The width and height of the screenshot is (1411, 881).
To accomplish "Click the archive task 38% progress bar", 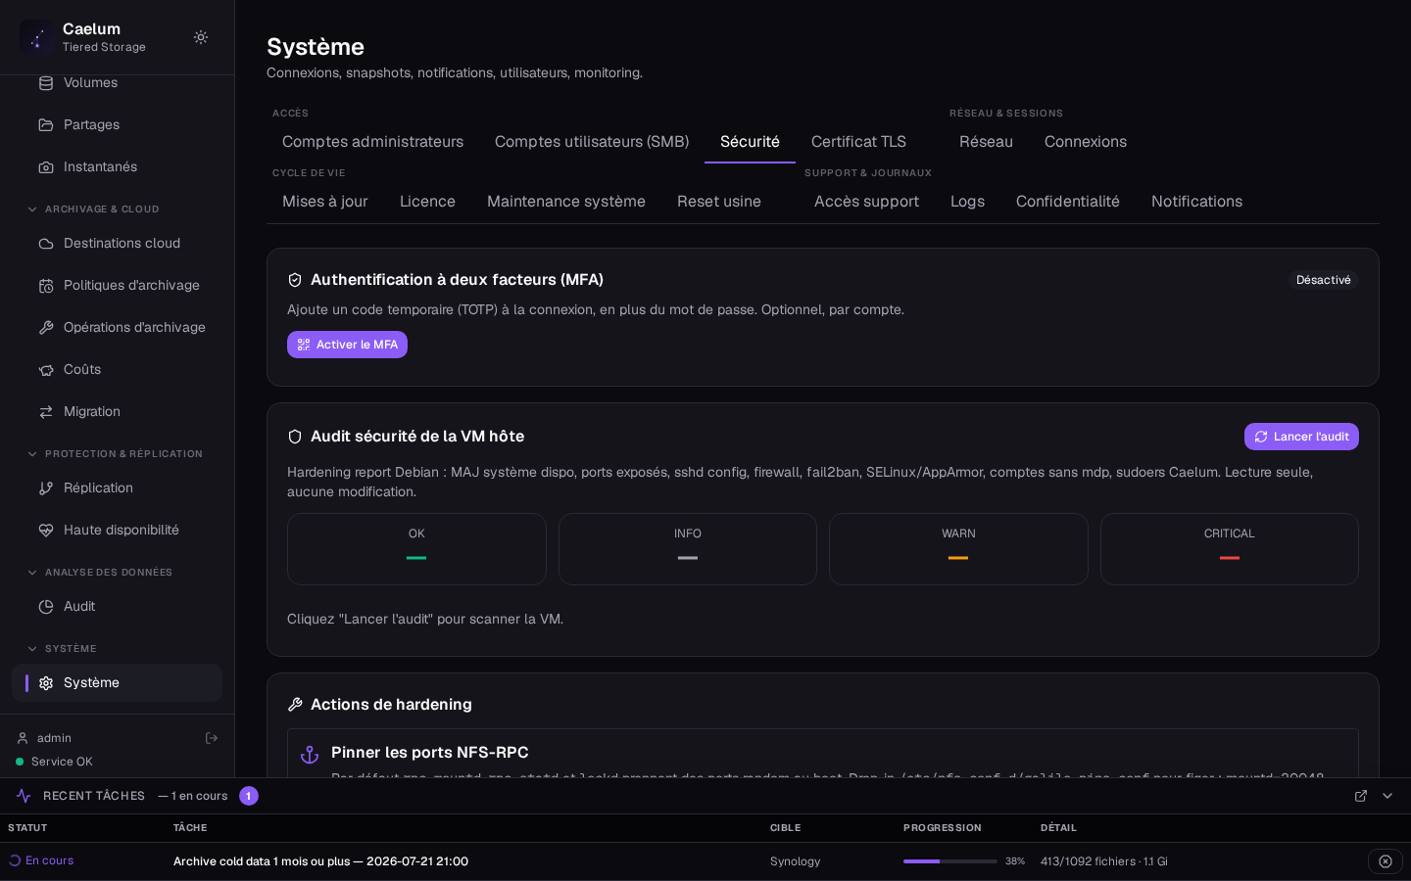I will coord(949,861).
